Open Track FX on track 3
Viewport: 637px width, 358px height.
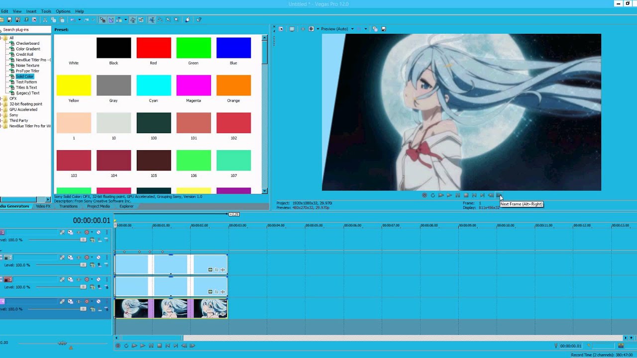tap(79, 279)
